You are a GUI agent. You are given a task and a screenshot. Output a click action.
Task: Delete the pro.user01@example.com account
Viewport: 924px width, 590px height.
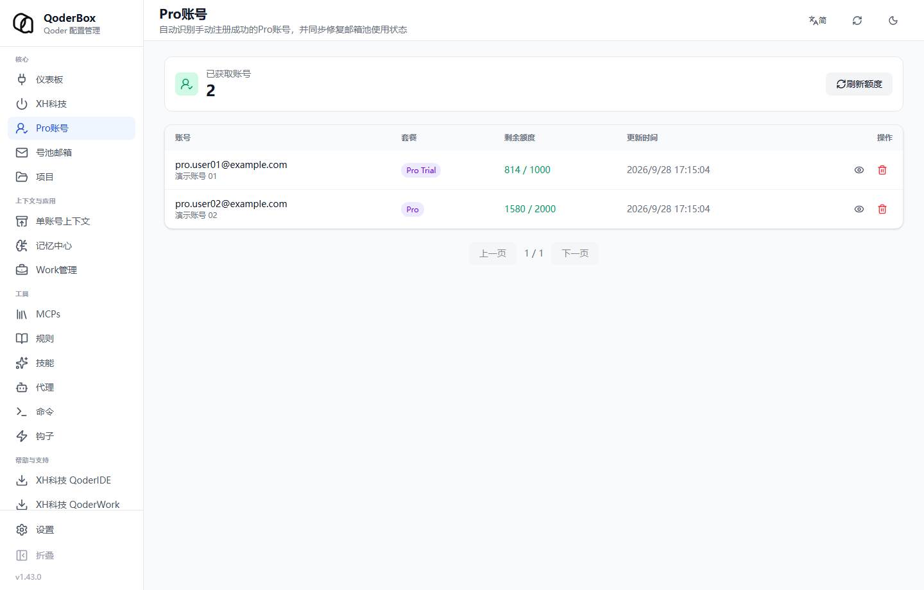(x=882, y=170)
